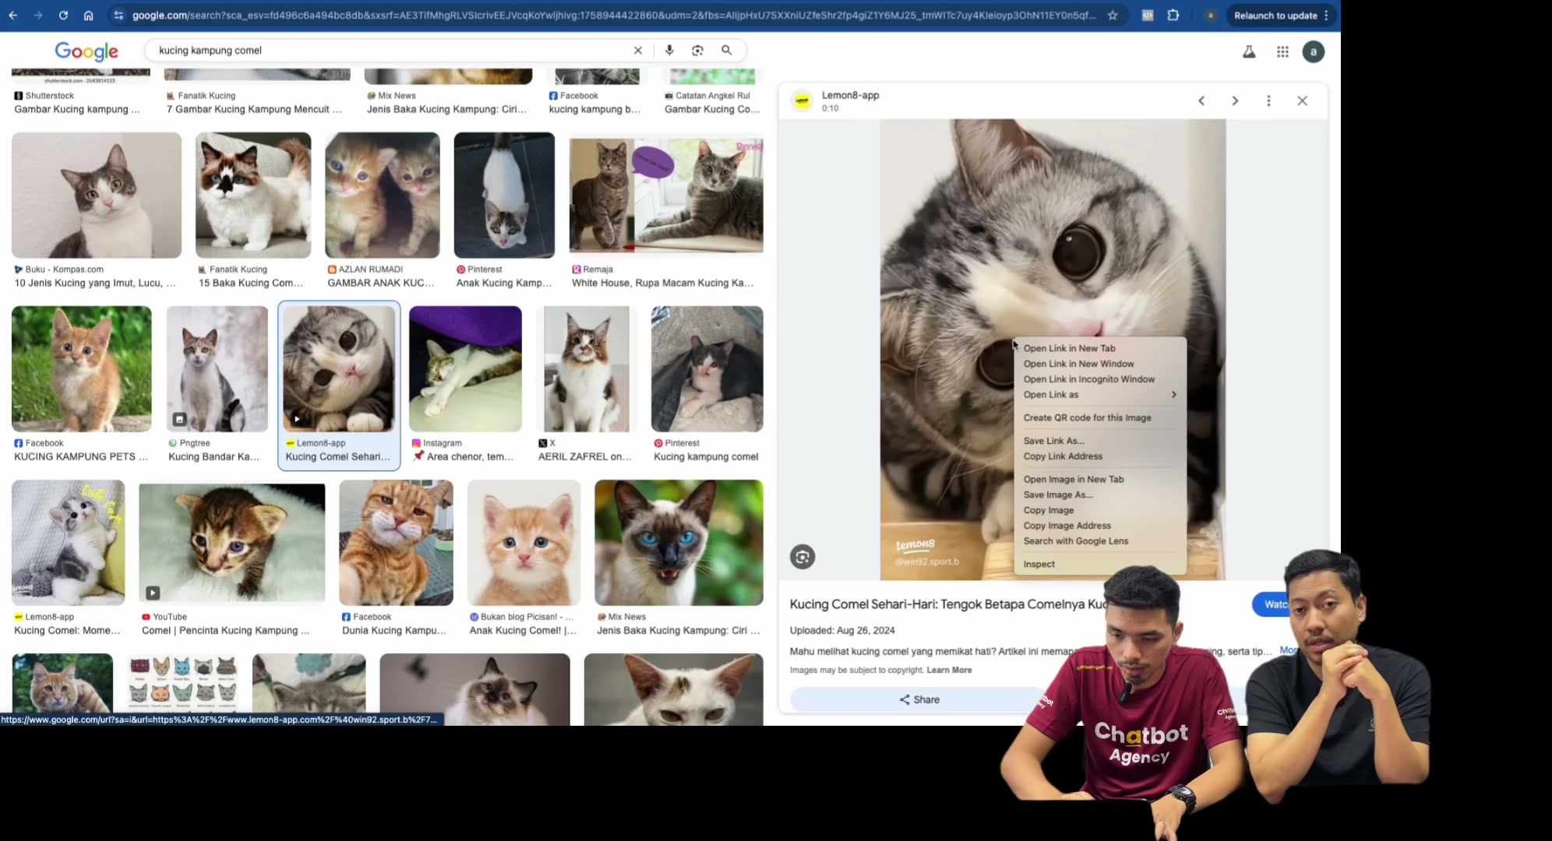Go to Google homepage via logo
The width and height of the screenshot is (1552, 841).
point(86,51)
